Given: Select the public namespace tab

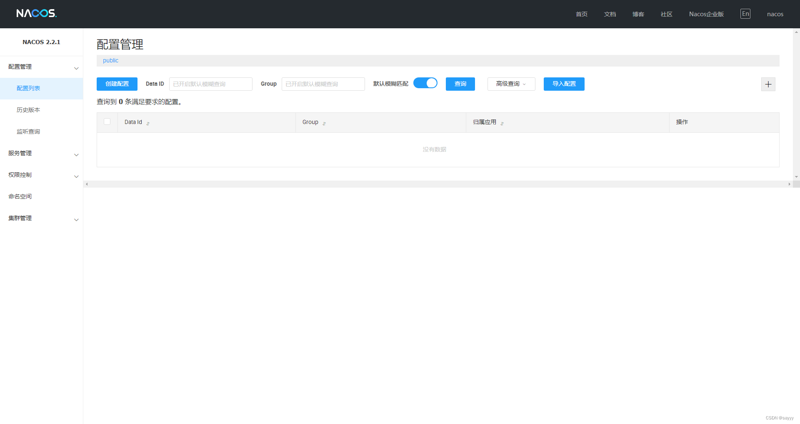Looking at the screenshot, I should [111, 61].
